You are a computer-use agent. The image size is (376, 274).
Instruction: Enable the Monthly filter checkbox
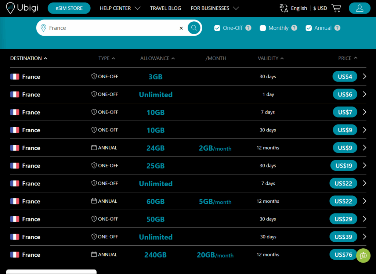tap(263, 28)
